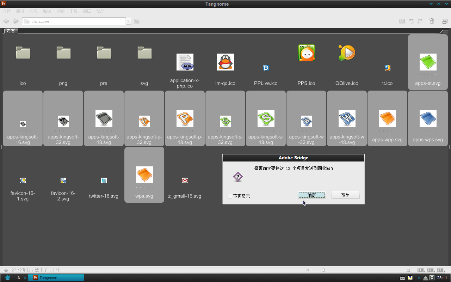Open the 编辑 menu

coord(20,11)
